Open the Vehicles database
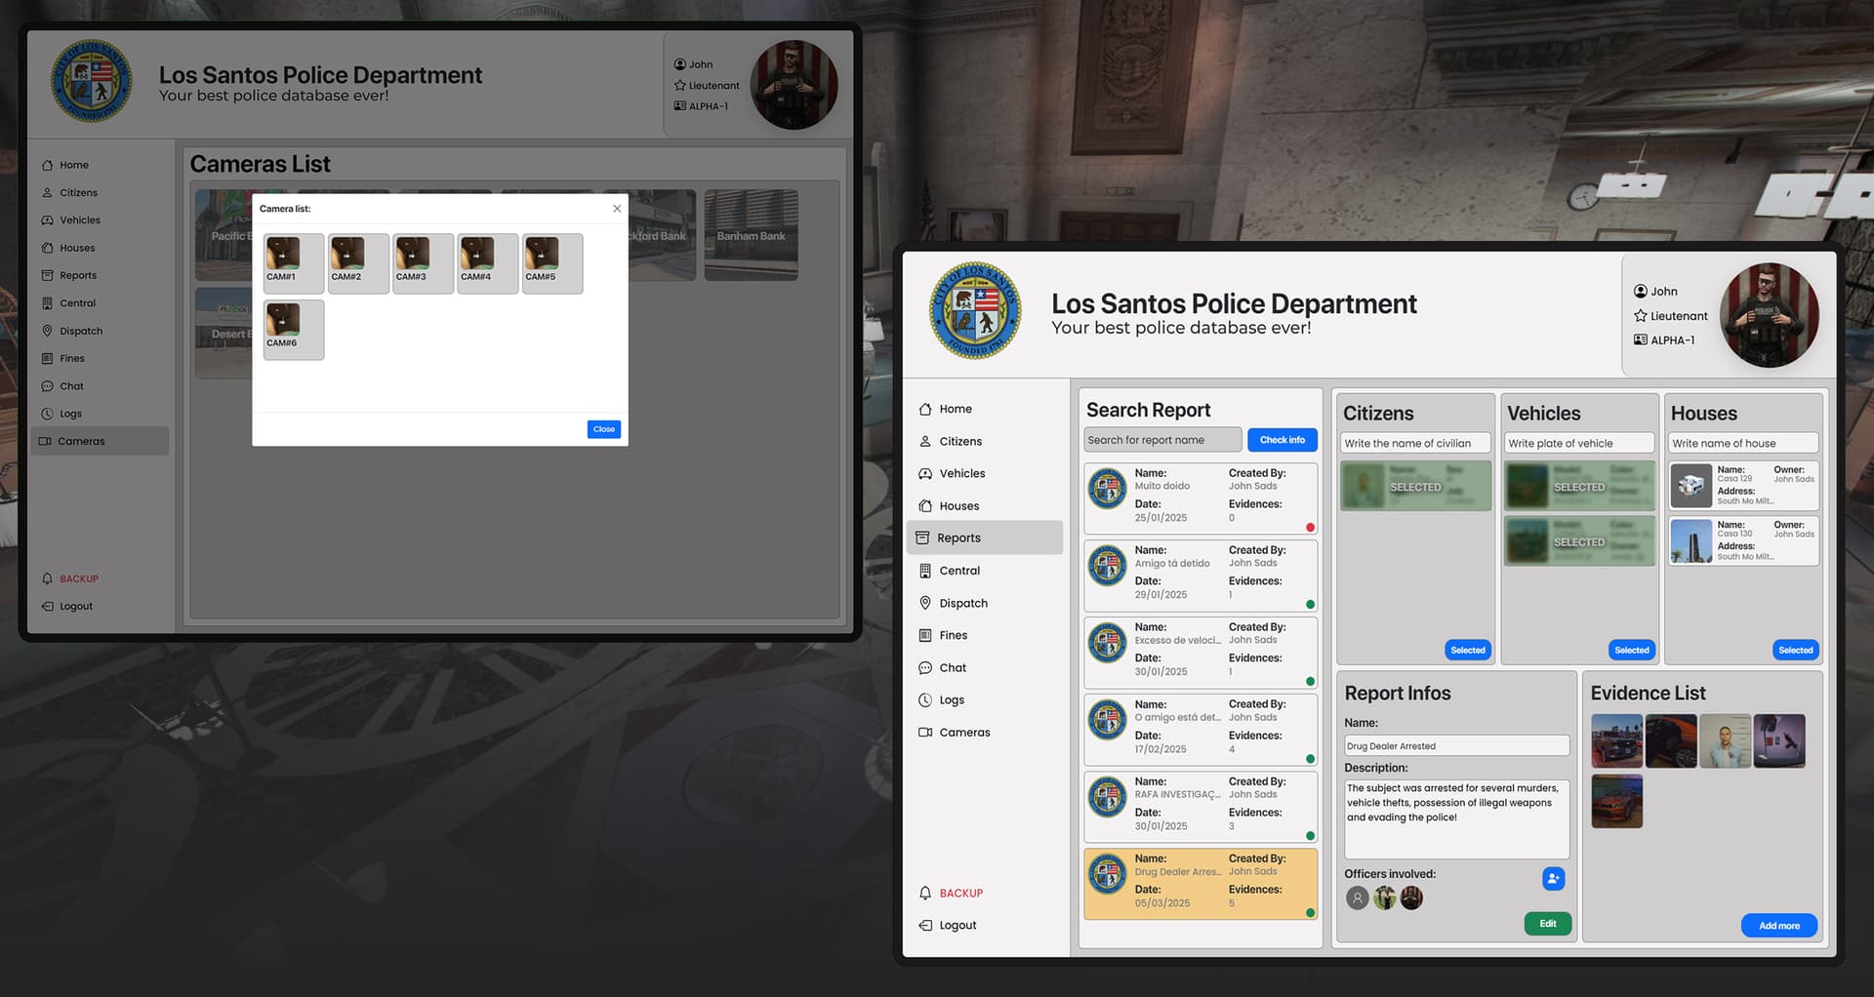This screenshot has height=997, width=1874. (x=960, y=473)
